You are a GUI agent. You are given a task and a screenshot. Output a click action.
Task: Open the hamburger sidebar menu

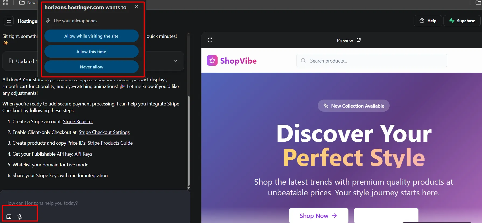(x=9, y=21)
